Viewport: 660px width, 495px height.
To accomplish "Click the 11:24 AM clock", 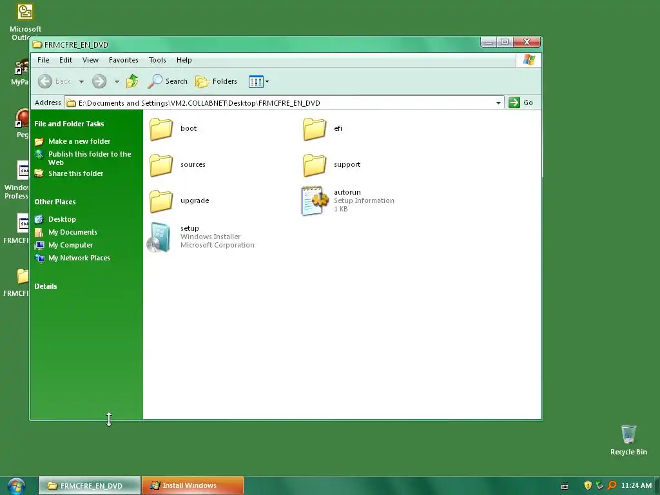I will tap(636, 485).
